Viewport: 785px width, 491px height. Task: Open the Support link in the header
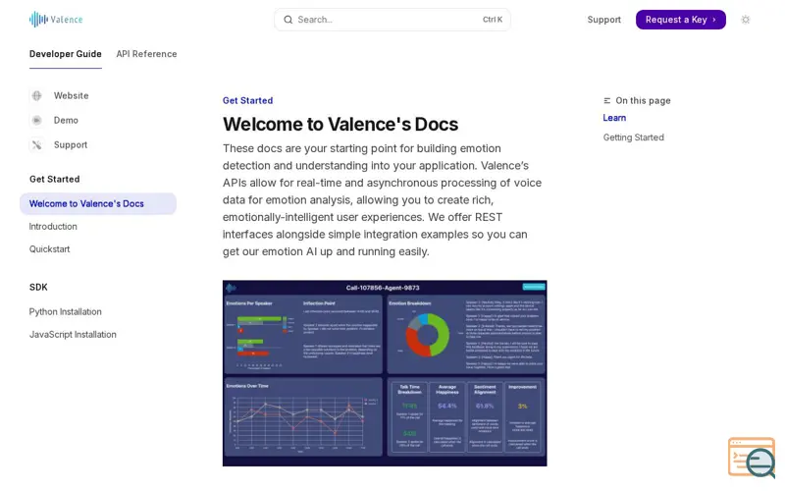(x=603, y=20)
